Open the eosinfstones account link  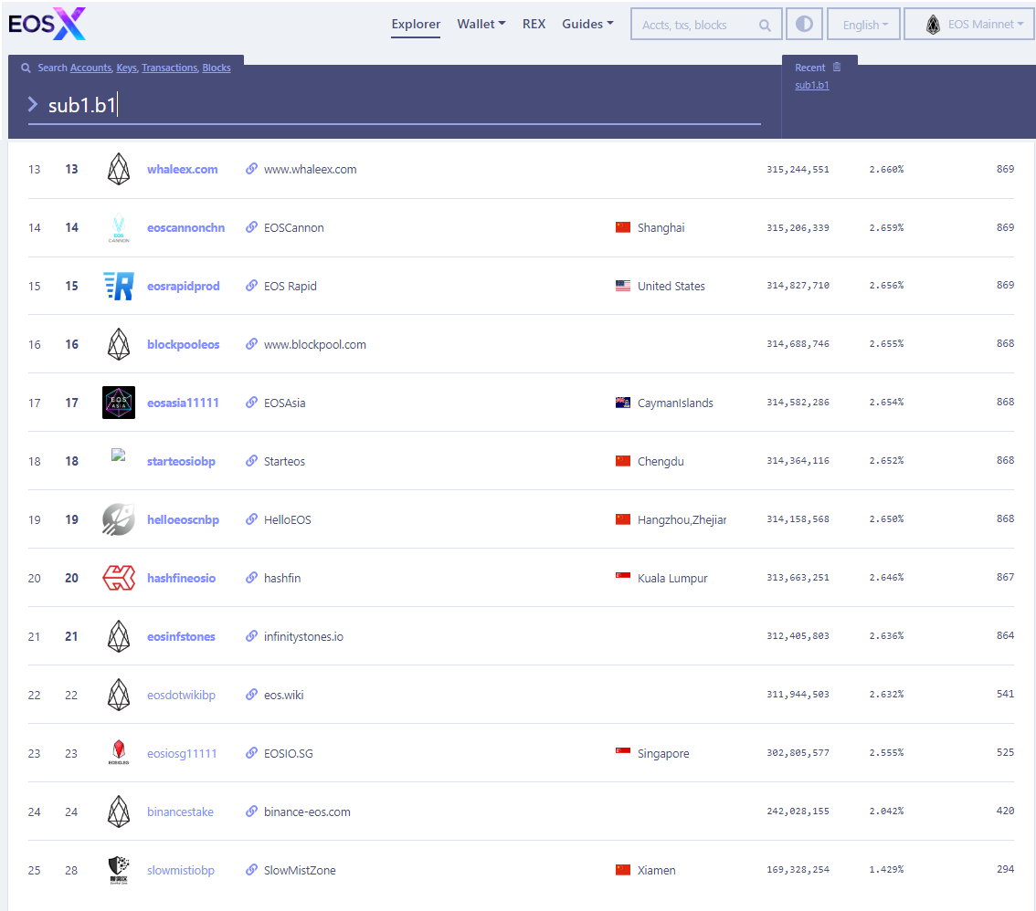point(181,636)
